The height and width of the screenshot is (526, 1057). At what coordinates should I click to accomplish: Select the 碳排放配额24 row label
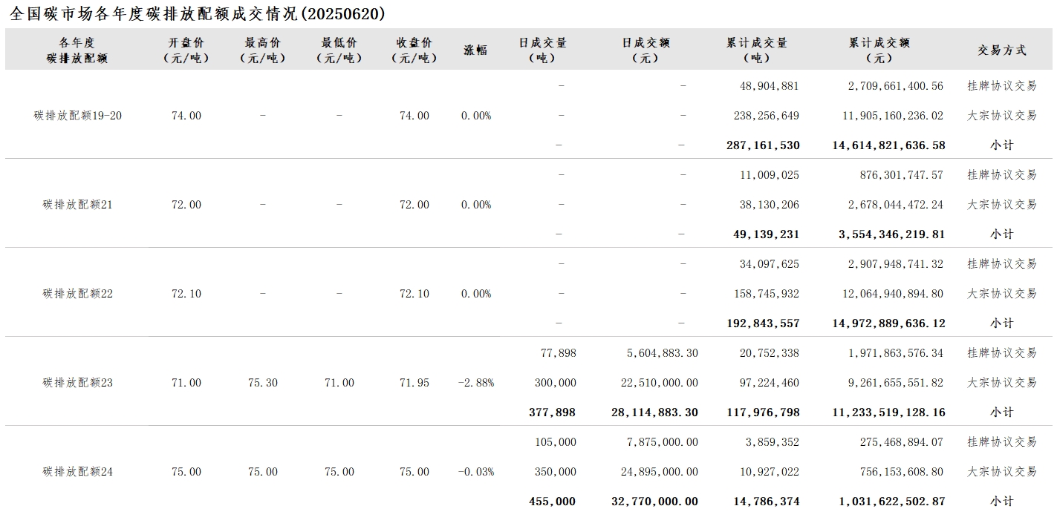(x=77, y=472)
